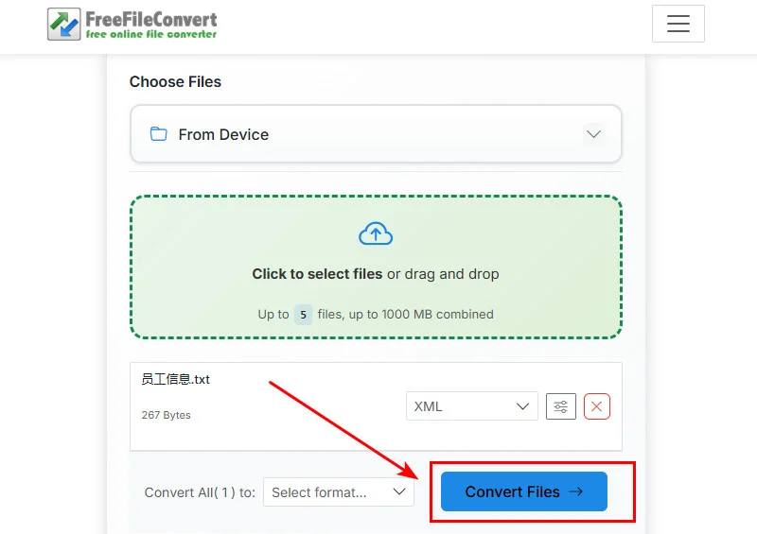The width and height of the screenshot is (757, 534).
Task: Click the folder icon beside From Device
Action: (x=158, y=134)
